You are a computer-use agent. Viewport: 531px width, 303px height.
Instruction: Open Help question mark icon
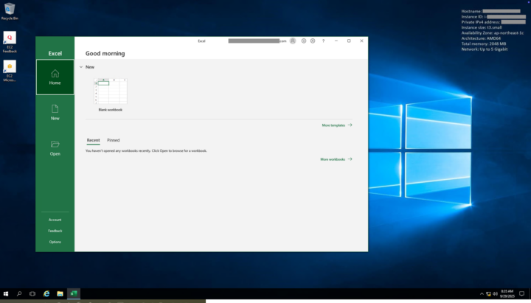pos(323,41)
